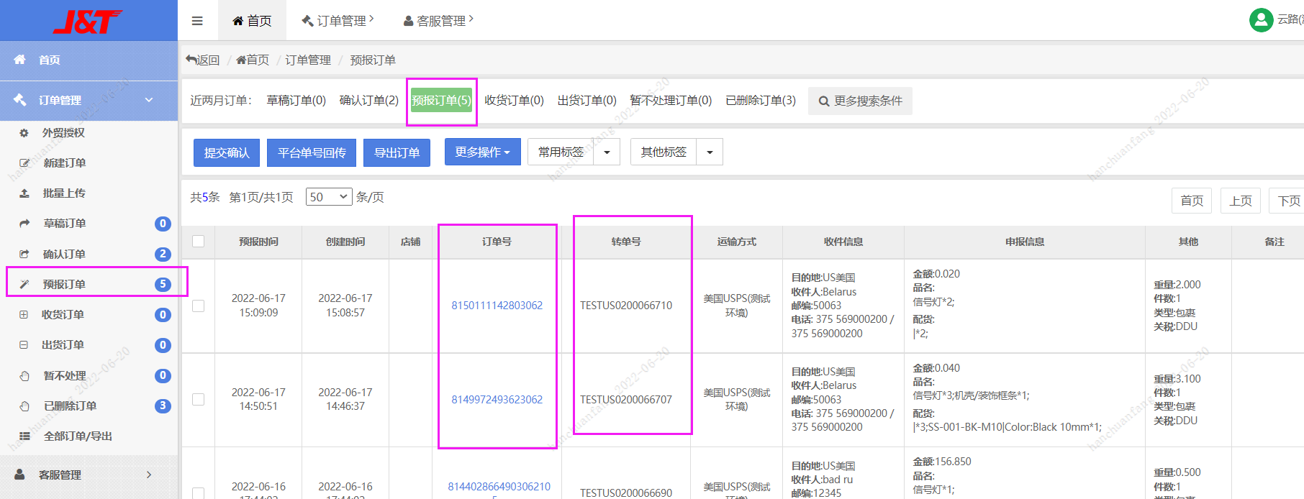Select the 草稿订单(0) filter tab
1304x499 pixels.
pos(296,101)
